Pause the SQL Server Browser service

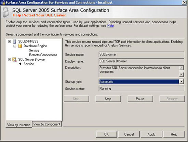(x=140, y=99)
